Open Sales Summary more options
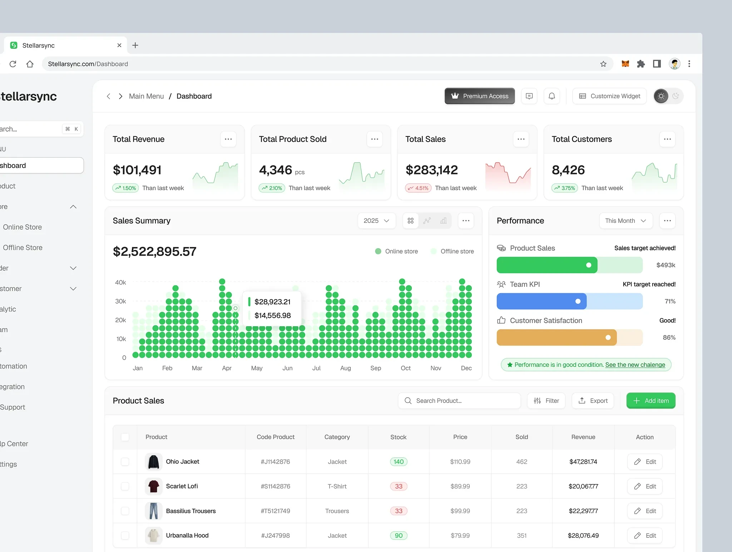 coord(466,221)
